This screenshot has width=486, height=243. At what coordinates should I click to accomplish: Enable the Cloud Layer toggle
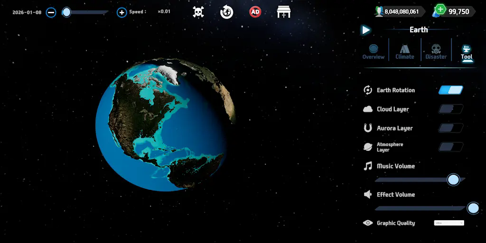click(450, 109)
